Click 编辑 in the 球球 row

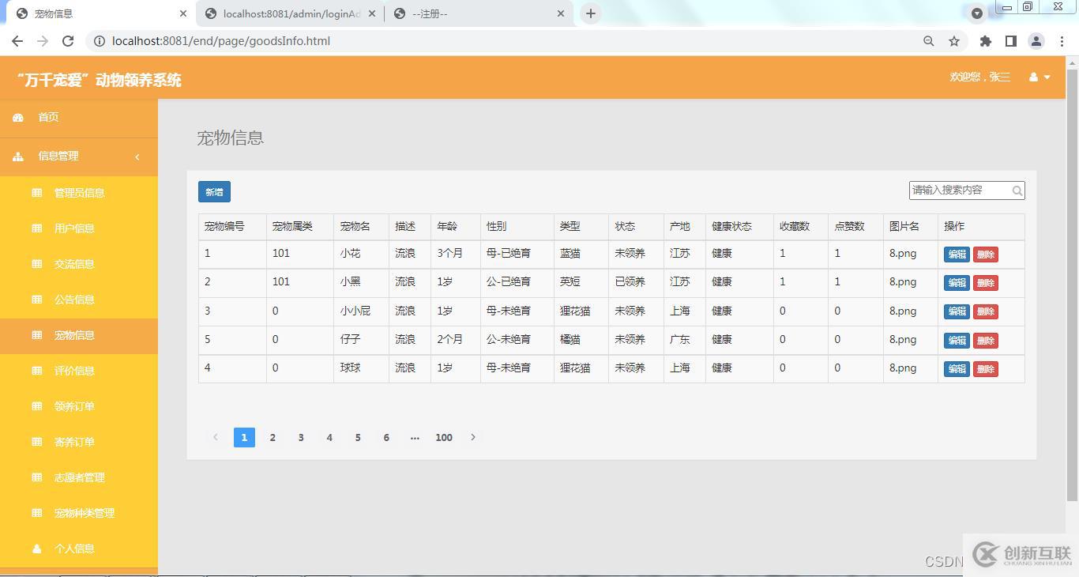[x=957, y=369]
